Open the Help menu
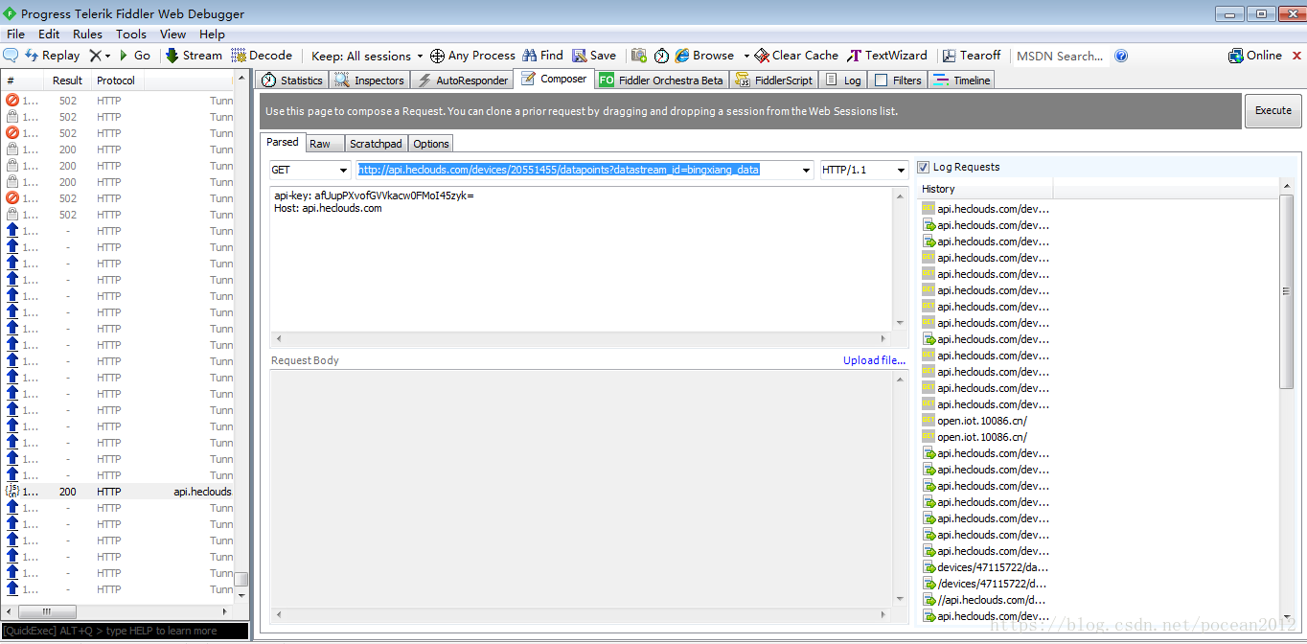 point(212,34)
